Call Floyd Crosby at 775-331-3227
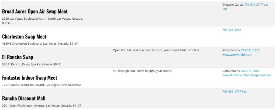 point(250,50)
